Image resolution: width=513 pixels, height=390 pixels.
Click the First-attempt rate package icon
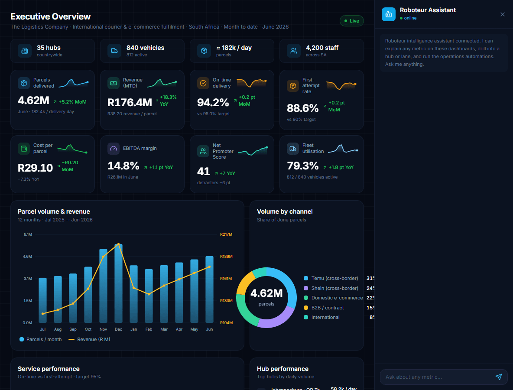point(293,86)
